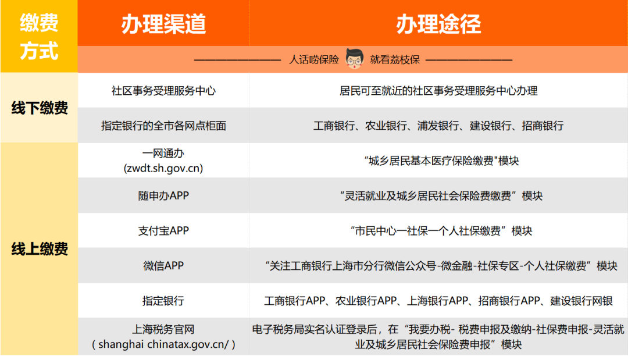Viewport: 628px width, 356px height.
Task: Click the 上海税务官网 channel name
Action: pos(163,330)
